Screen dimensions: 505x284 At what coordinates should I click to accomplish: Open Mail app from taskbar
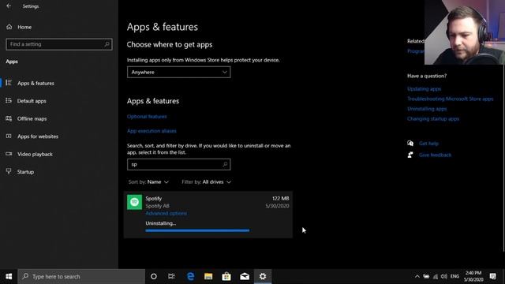point(245,276)
